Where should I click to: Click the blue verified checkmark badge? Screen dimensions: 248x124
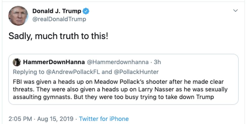pos(87,11)
